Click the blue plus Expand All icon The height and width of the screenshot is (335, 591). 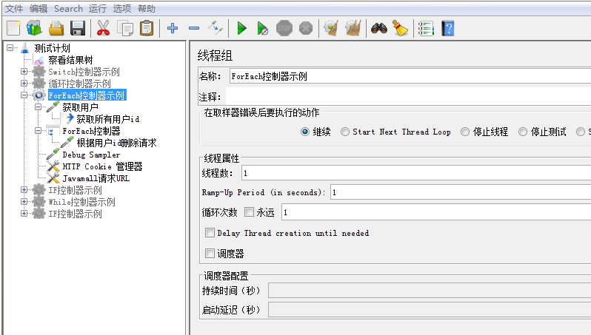click(x=173, y=28)
